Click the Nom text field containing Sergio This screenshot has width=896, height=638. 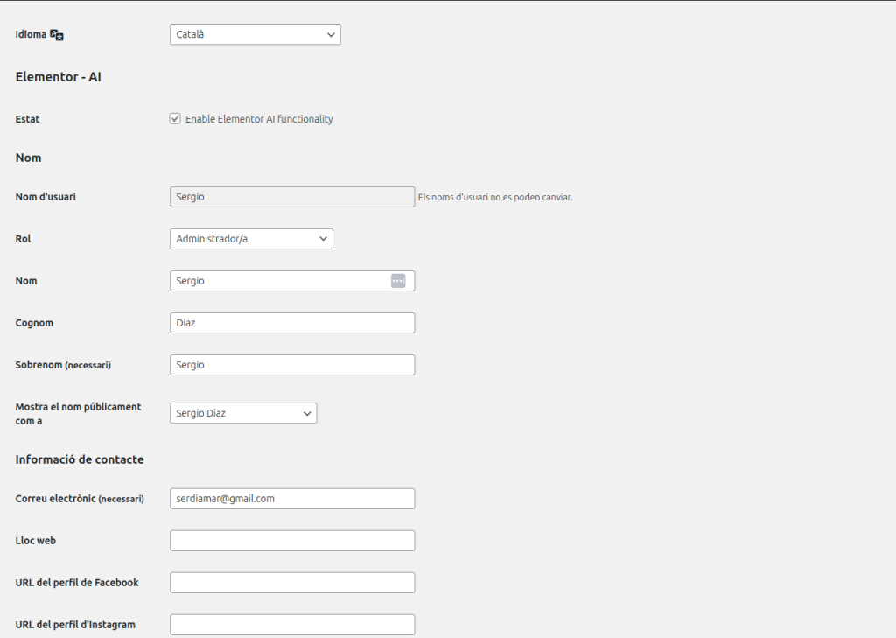(x=280, y=281)
